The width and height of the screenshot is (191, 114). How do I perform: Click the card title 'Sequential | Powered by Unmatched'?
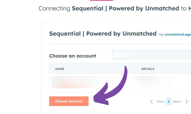103,34
